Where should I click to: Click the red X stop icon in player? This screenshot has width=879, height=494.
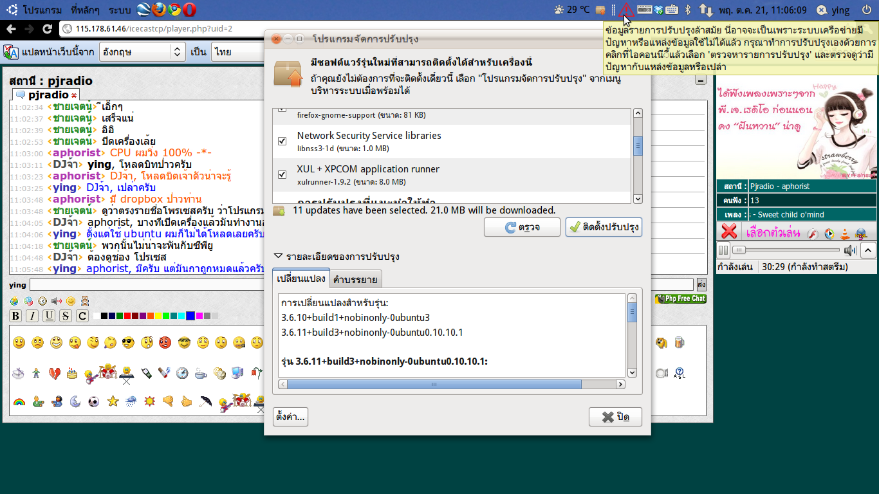point(729,232)
